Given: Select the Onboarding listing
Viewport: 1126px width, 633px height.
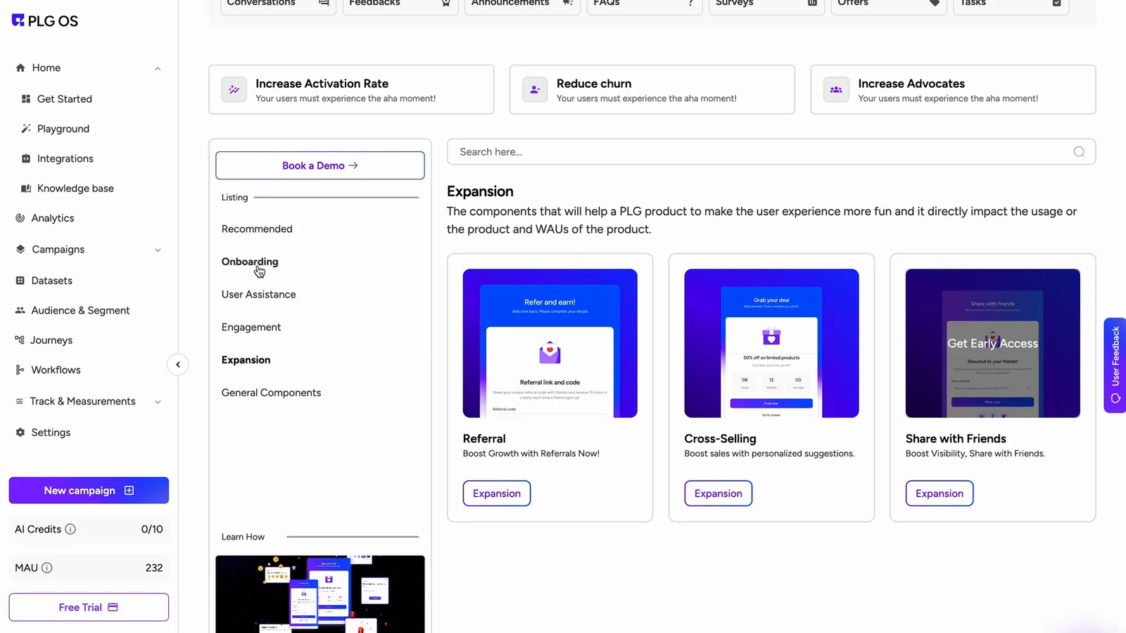Looking at the screenshot, I should (250, 262).
